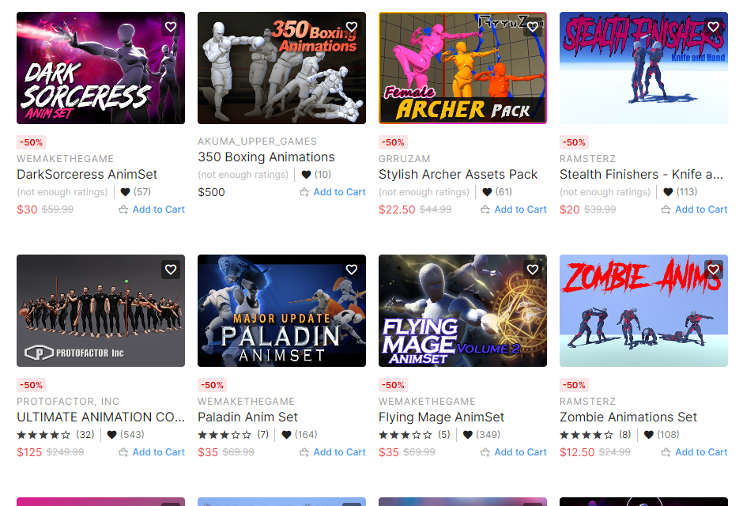
Task: Click heart icon on Flying Mage thumbnail
Action: [533, 270]
